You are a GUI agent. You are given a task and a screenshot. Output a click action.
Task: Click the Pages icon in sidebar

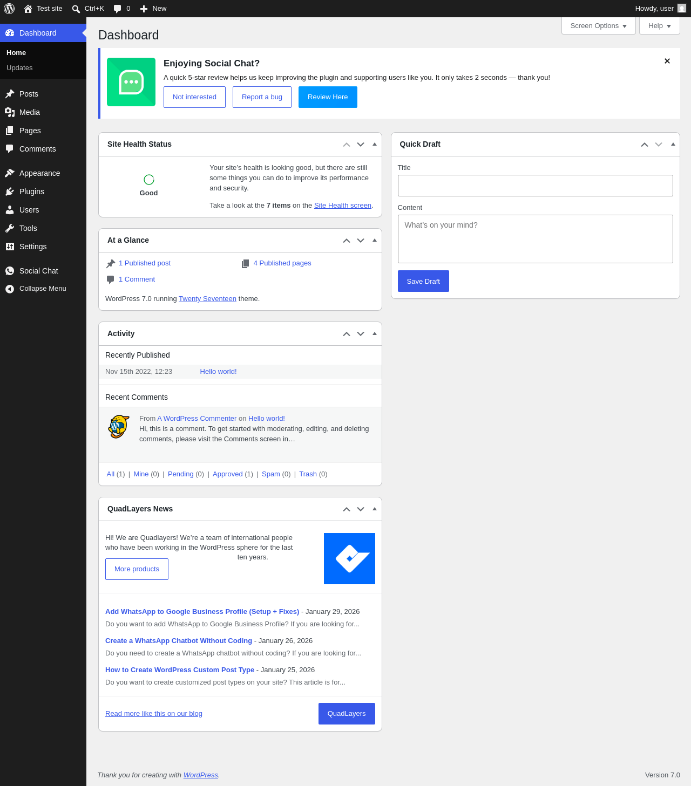[10, 131]
